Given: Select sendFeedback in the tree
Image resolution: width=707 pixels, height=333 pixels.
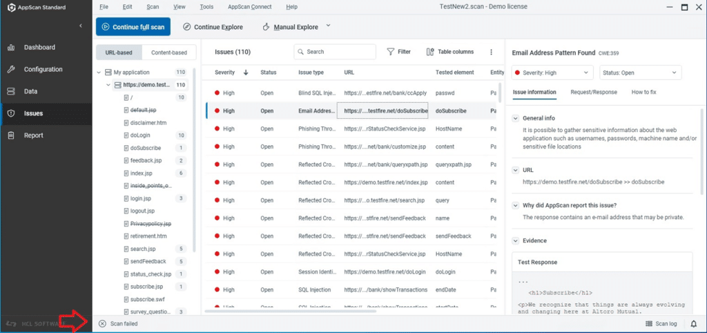Looking at the screenshot, I should [148, 262].
